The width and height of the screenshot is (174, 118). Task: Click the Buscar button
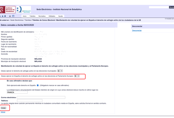pos(172,7)
